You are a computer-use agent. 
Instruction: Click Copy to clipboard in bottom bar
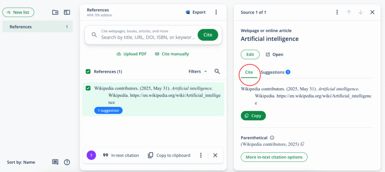click(169, 156)
